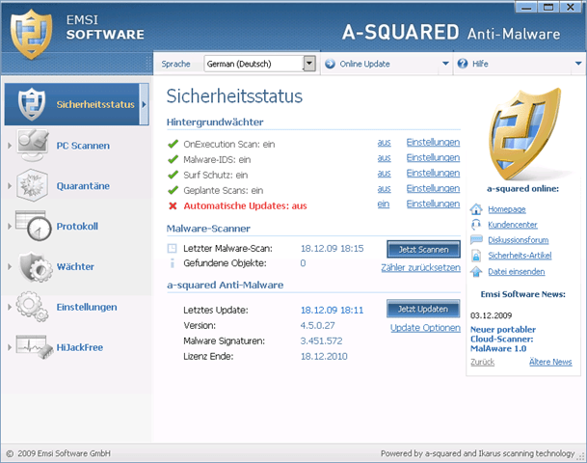Click the Quarantäne hexagon icon
The height and width of the screenshot is (463, 587).
pyautogui.click(x=32, y=185)
